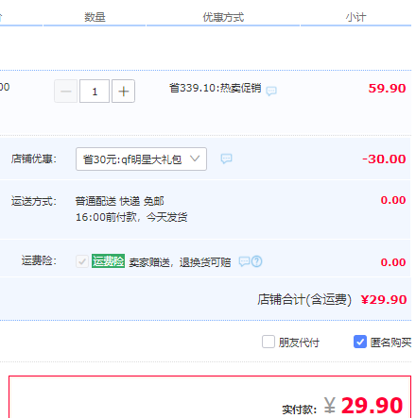Open the comment icon next to 热卖促销
Screen dimensions: 416x418
[x=271, y=92]
